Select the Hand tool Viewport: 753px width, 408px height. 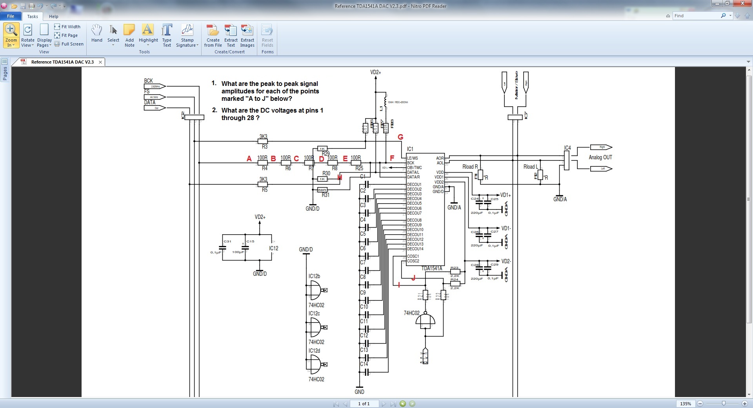(96, 33)
